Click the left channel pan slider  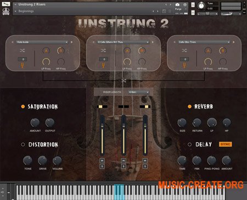tap(102, 106)
